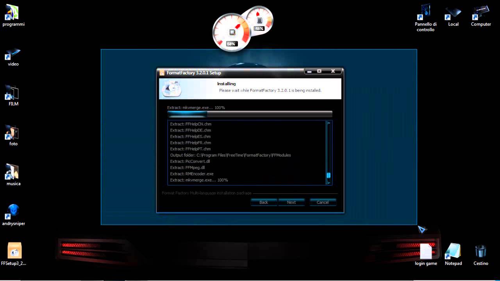Click the installation progress bar

(x=250, y=114)
